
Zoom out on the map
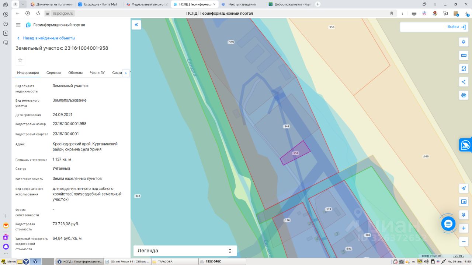(x=464, y=241)
